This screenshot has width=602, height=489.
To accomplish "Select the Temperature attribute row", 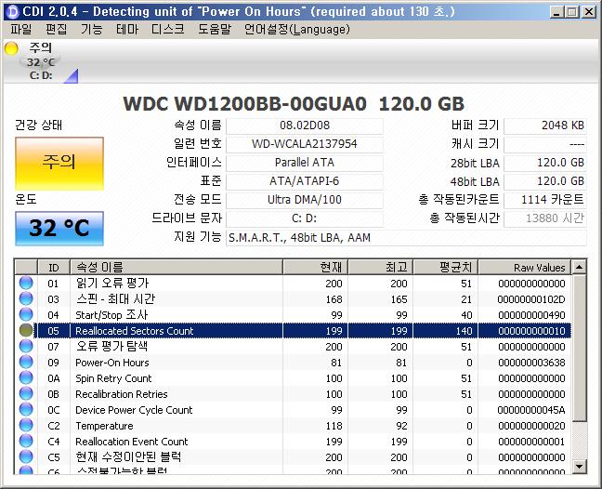I will pyautogui.click(x=293, y=426).
